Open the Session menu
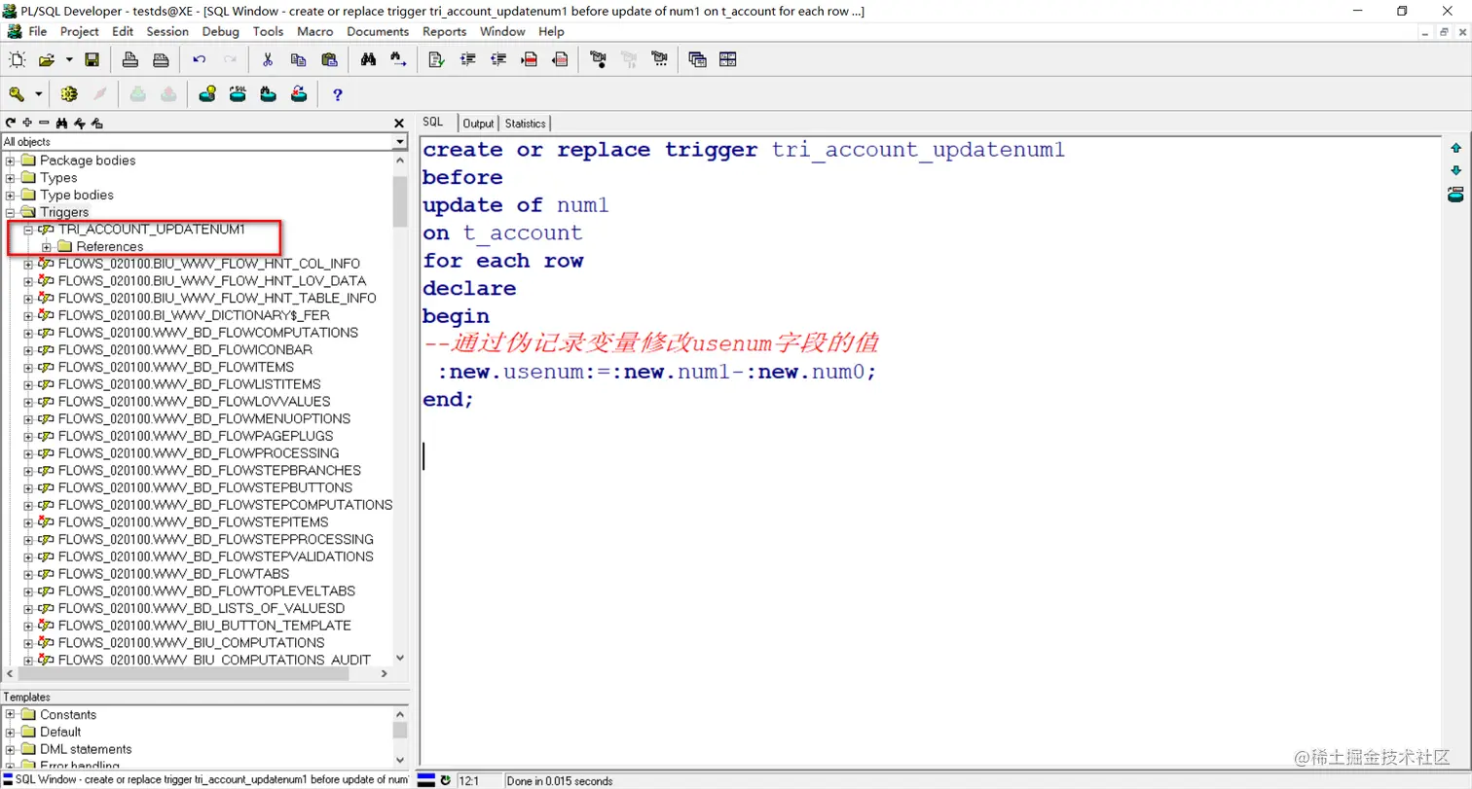 [167, 31]
